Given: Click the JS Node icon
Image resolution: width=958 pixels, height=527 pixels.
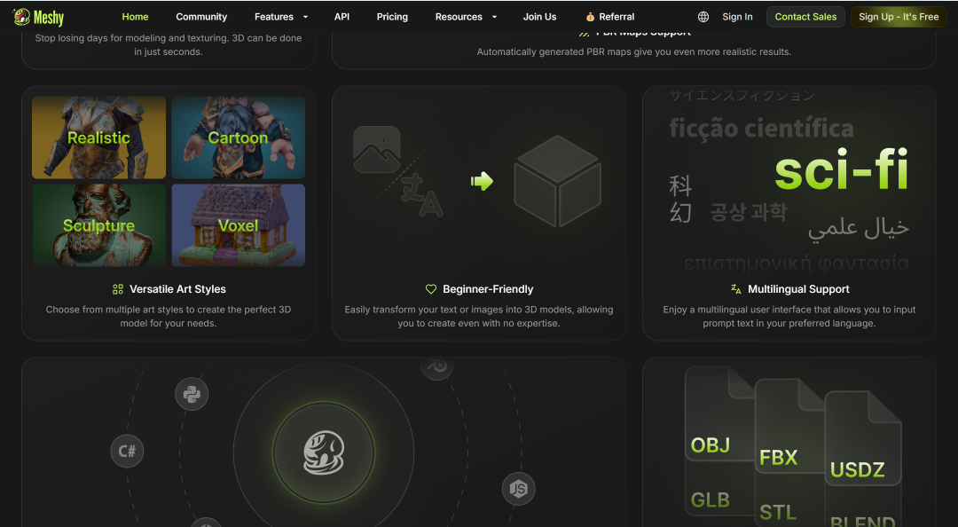Looking at the screenshot, I should click(518, 489).
